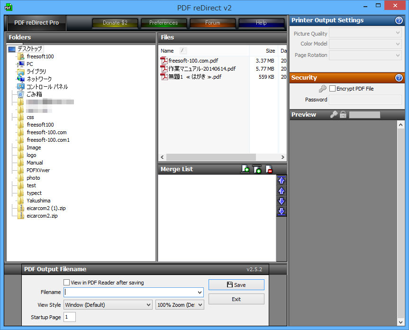The image size is (409, 330).
Task: Click into the Password input field
Action: (x=365, y=100)
